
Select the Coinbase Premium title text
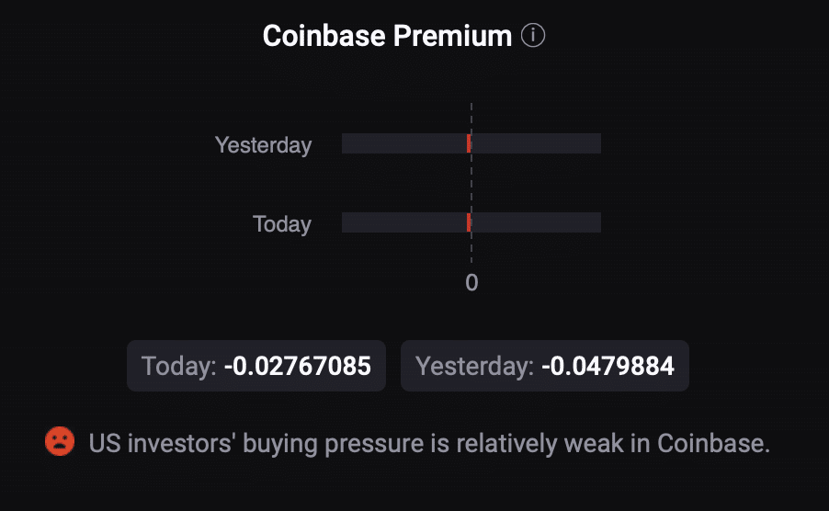click(386, 36)
